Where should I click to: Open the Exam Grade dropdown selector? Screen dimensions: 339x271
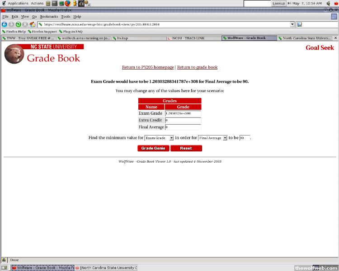[159, 138]
